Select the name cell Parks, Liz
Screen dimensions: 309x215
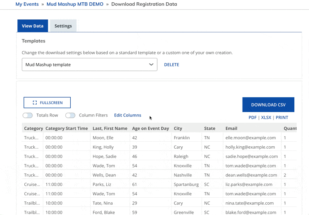click(102, 185)
